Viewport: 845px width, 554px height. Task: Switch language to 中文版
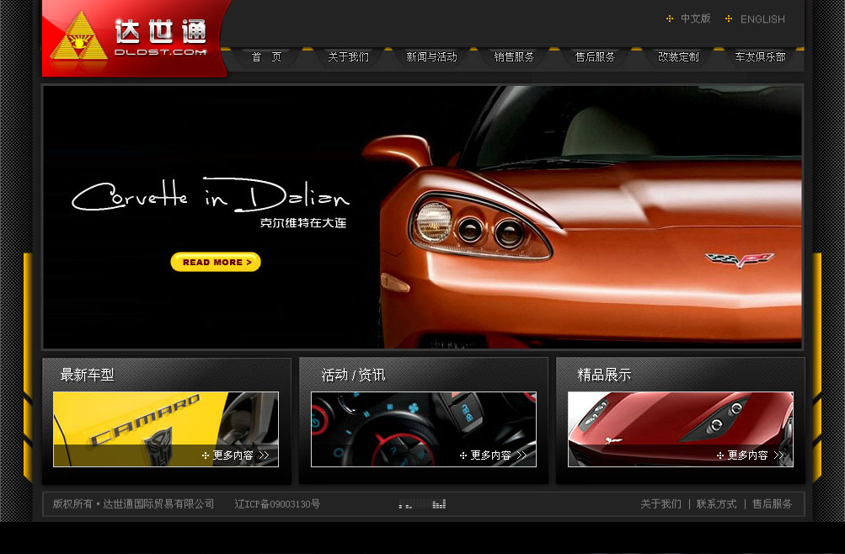click(695, 19)
